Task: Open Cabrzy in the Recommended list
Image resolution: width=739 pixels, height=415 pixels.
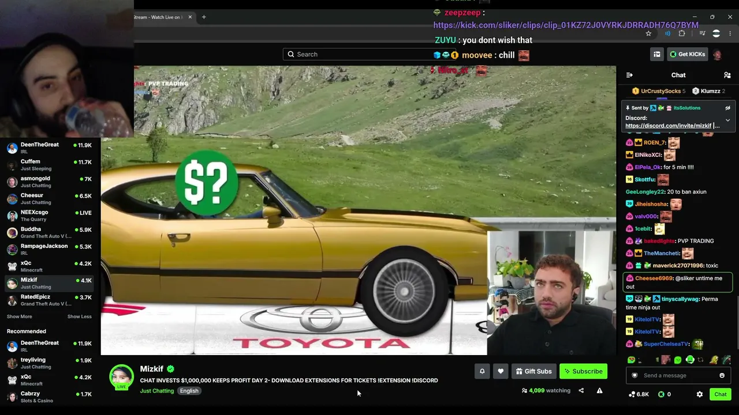Action: click(50, 397)
